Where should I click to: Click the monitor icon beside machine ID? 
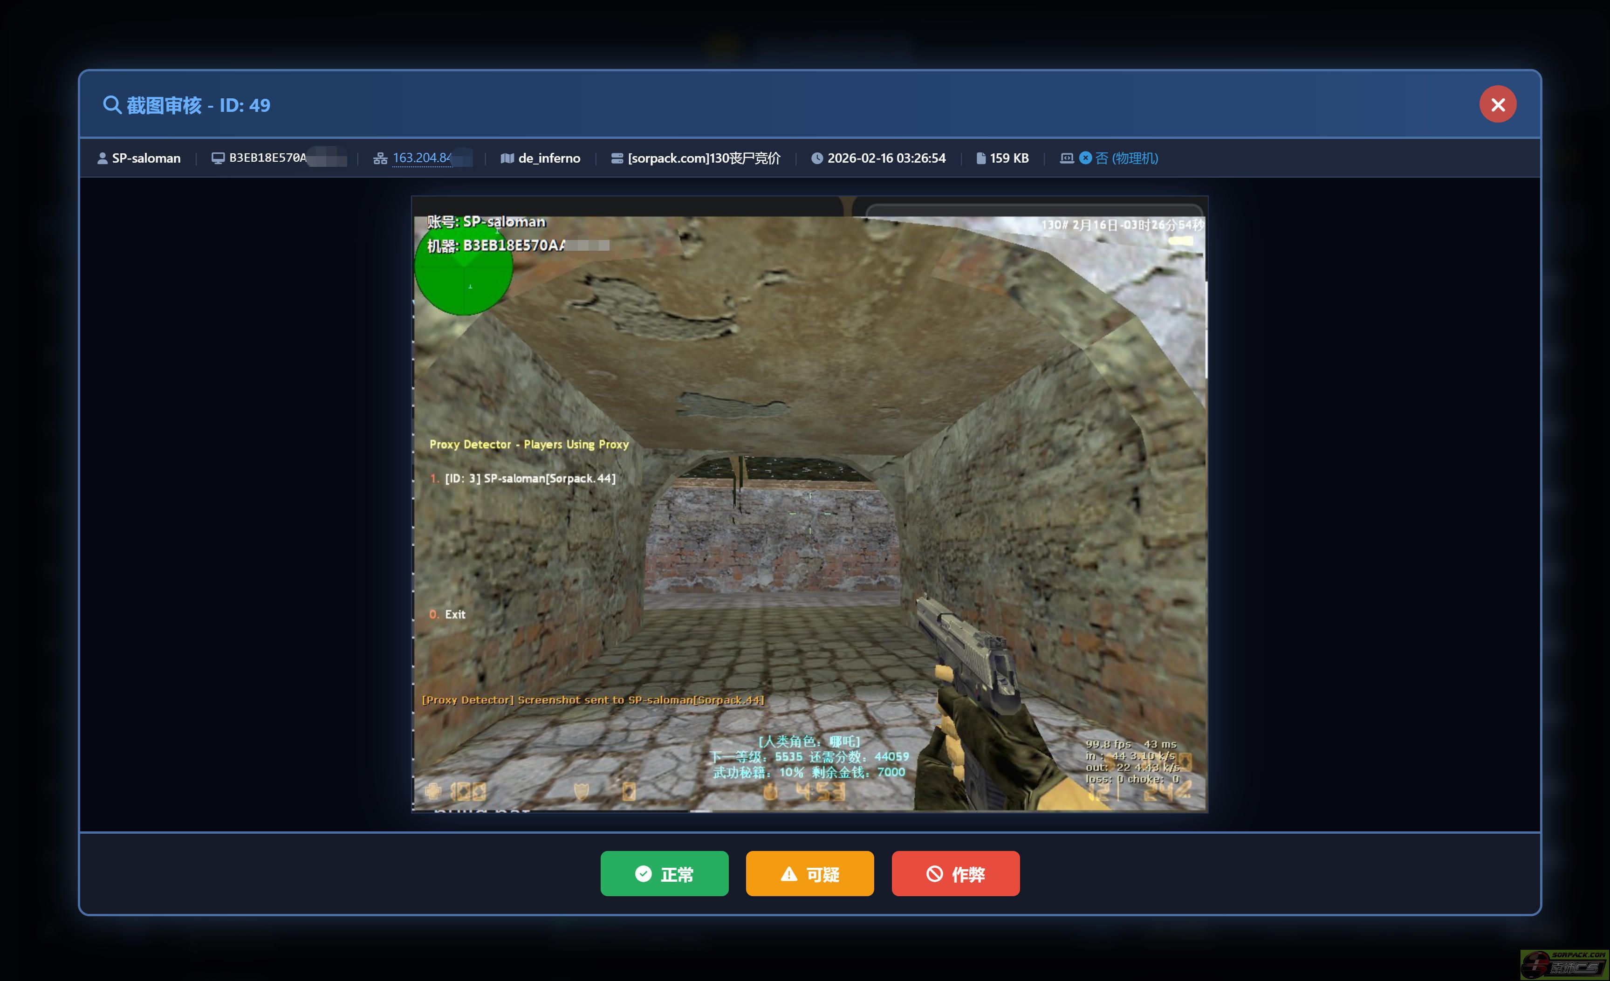tap(218, 158)
